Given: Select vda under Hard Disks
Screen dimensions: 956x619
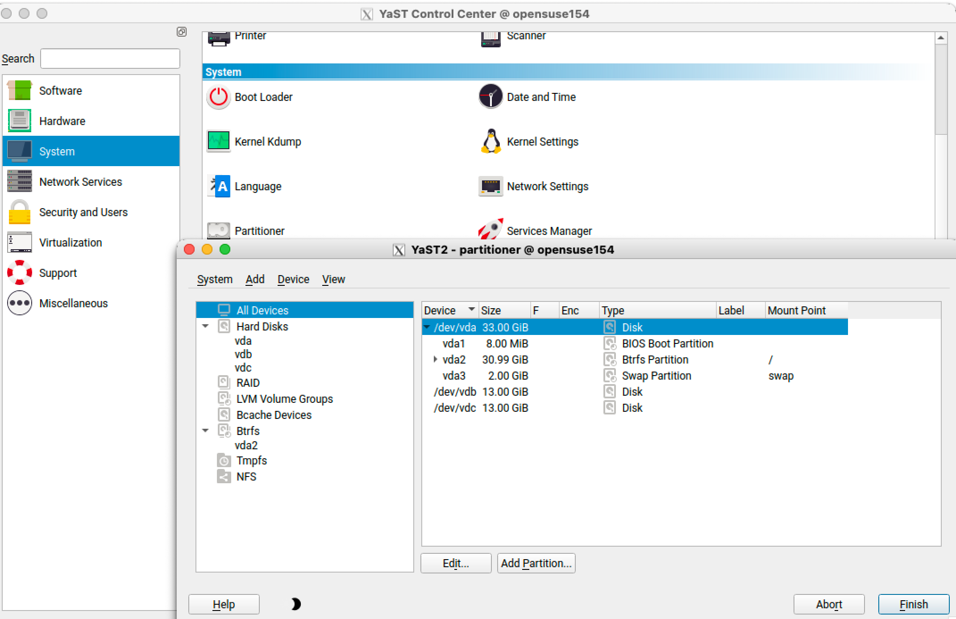Looking at the screenshot, I should pyautogui.click(x=243, y=341).
